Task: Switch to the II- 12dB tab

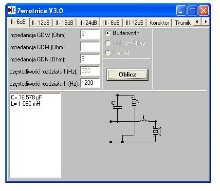Action: pyautogui.click(x=40, y=22)
